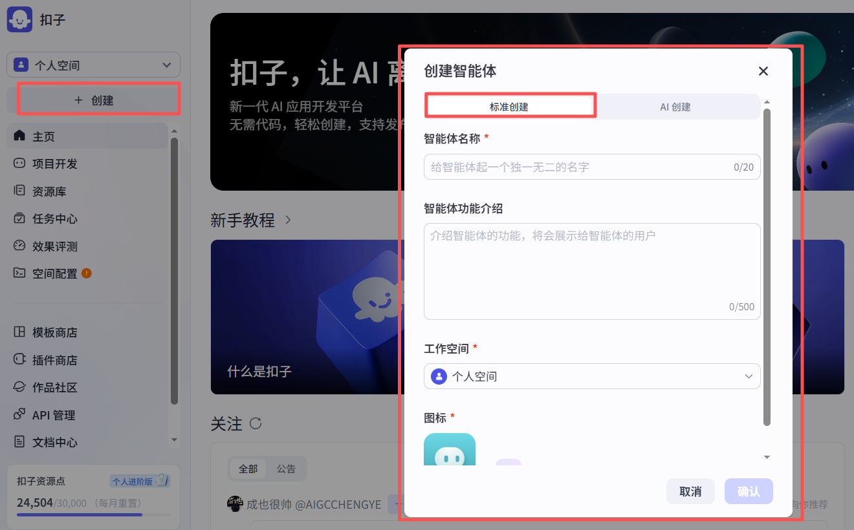Image resolution: width=854 pixels, height=530 pixels.
Task: Click the 成也很帅 user avatar
Action: (x=235, y=504)
